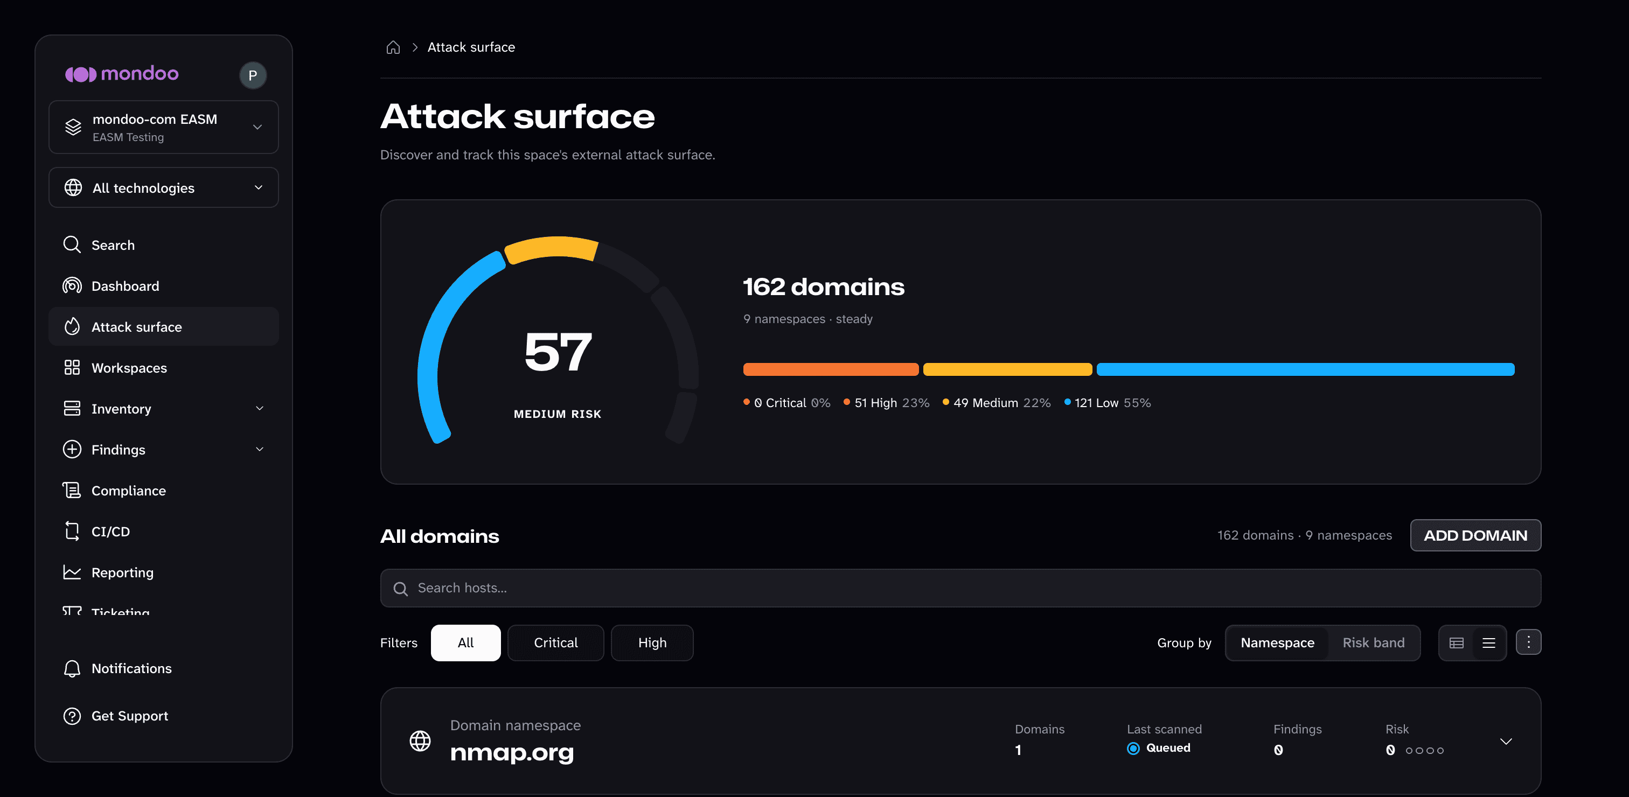The height and width of the screenshot is (797, 1629).
Task: Click the CI/CD icon
Action: (72, 532)
